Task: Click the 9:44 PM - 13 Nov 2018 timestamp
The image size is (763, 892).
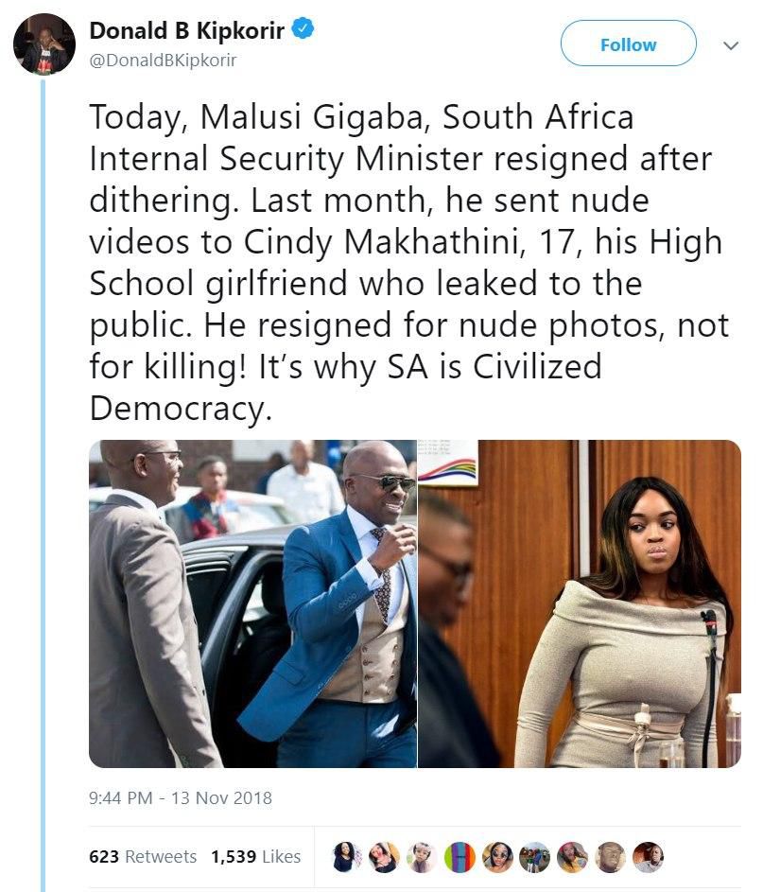Action: [180, 798]
